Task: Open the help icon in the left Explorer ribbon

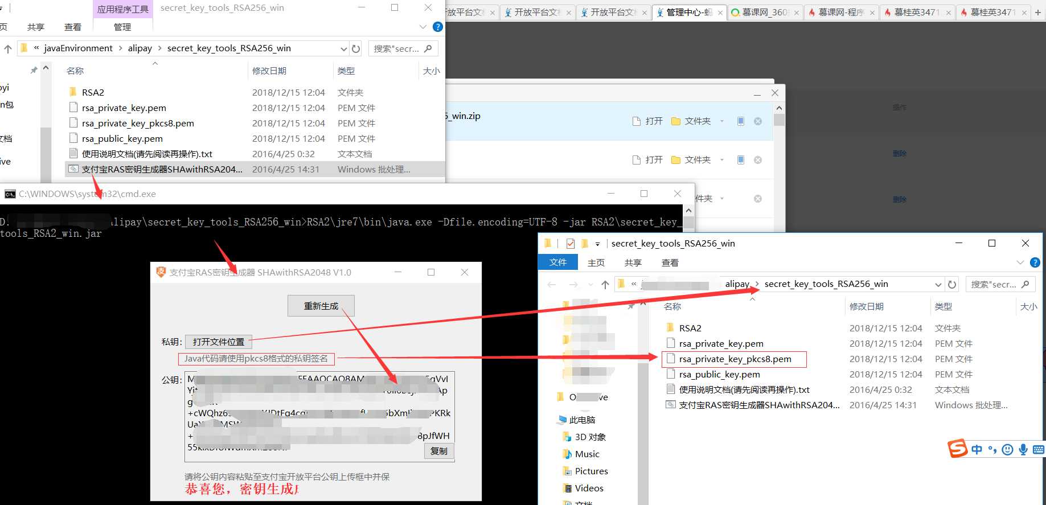Action: [x=437, y=27]
